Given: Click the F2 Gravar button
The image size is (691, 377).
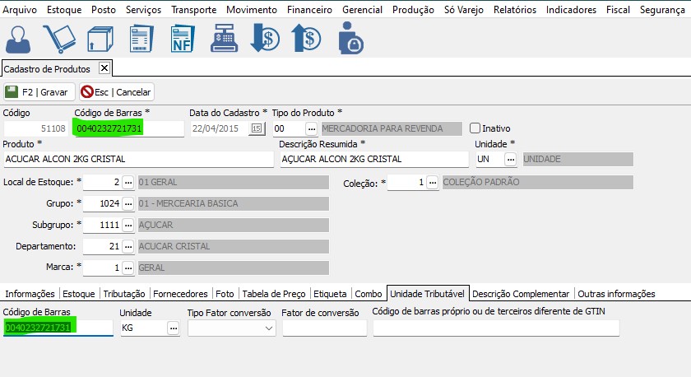Looking at the screenshot, I should tap(39, 91).
